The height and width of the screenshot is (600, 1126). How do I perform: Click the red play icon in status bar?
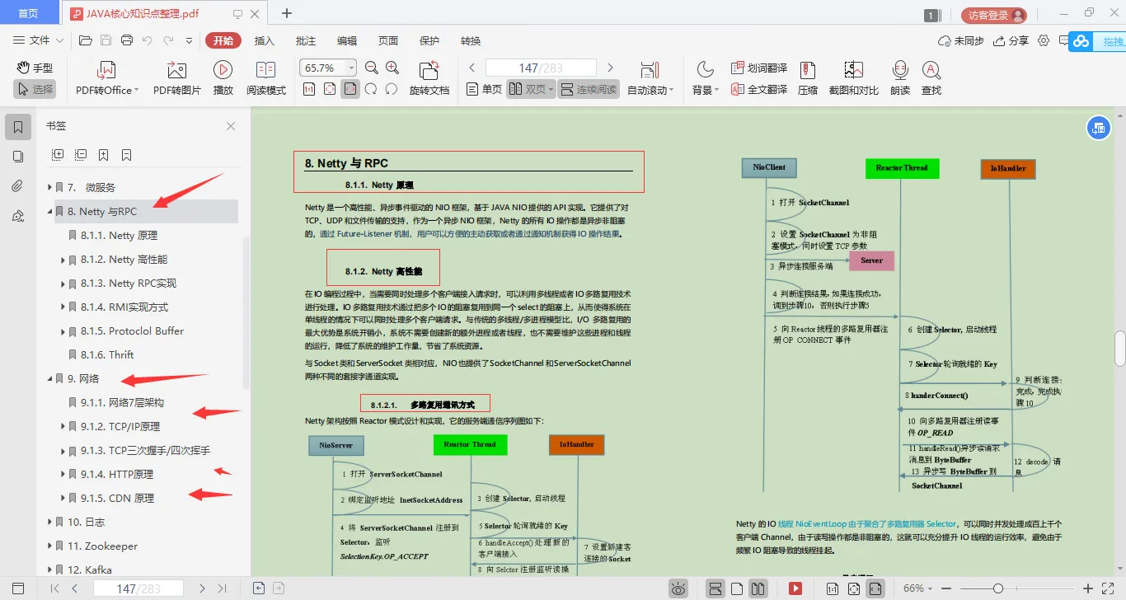tap(795, 588)
